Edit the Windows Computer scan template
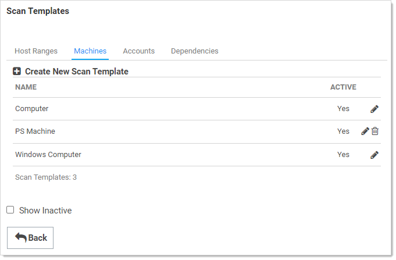This screenshot has width=396, height=260. pos(374,155)
